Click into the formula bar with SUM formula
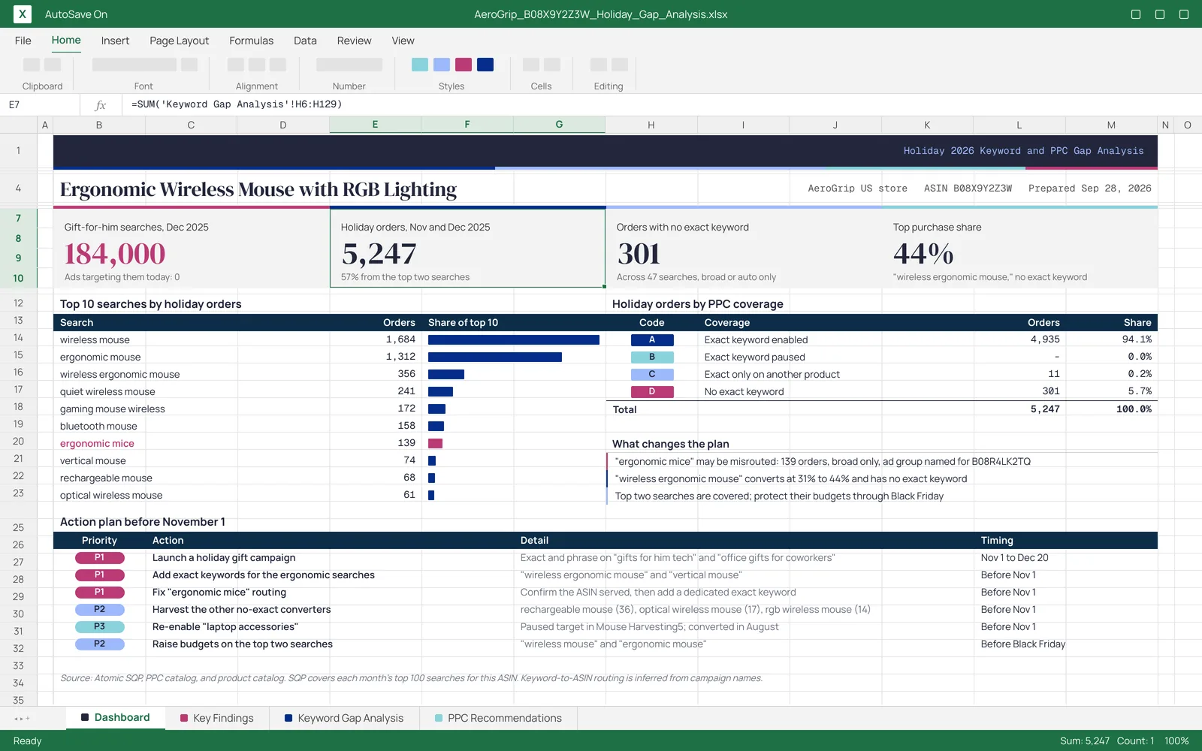 click(x=661, y=105)
